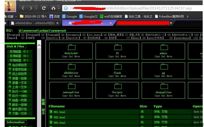
Task: Click 新建—文本 to create text file
Action: (x=20, y=83)
